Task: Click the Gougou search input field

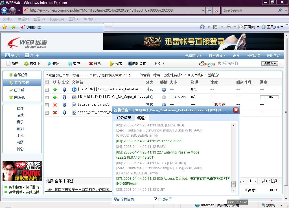Action: 239,64
